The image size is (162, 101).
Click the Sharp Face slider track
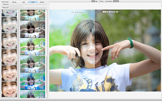coord(28,4)
